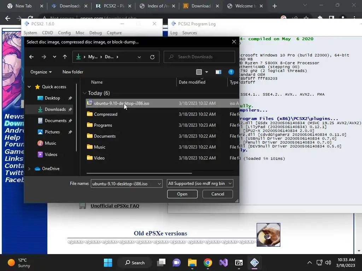362x271 pixels.
Task: Open PCSX2 Capture menu
Action: pyautogui.click(x=114, y=33)
